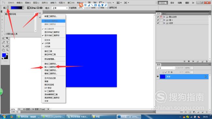
Task: Open the gradient picker dropdown arrow
Action: click(x=23, y=8)
